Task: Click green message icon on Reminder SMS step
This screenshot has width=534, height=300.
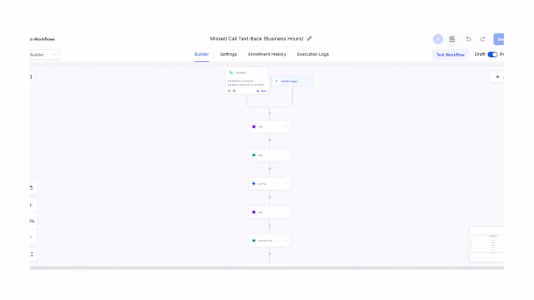Action: click(254, 241)
